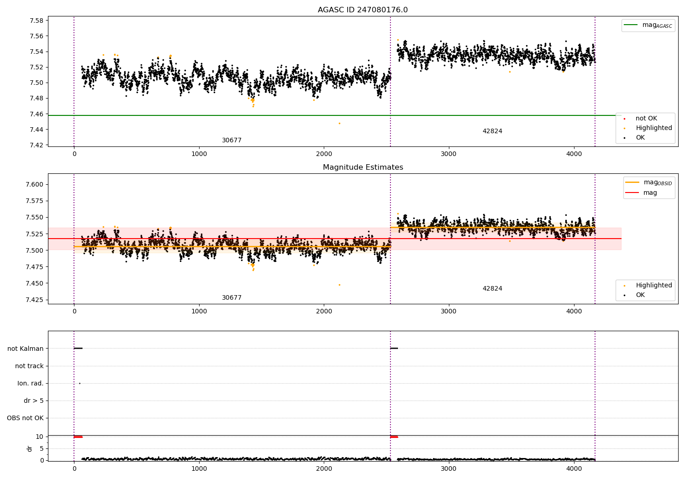
Task: Click the 'OBS not OK' row label
Action: [x=25, y=418]
